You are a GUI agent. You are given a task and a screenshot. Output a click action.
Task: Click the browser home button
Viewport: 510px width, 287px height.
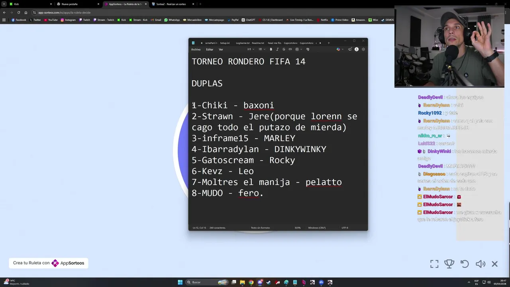[x=25, y=12]
